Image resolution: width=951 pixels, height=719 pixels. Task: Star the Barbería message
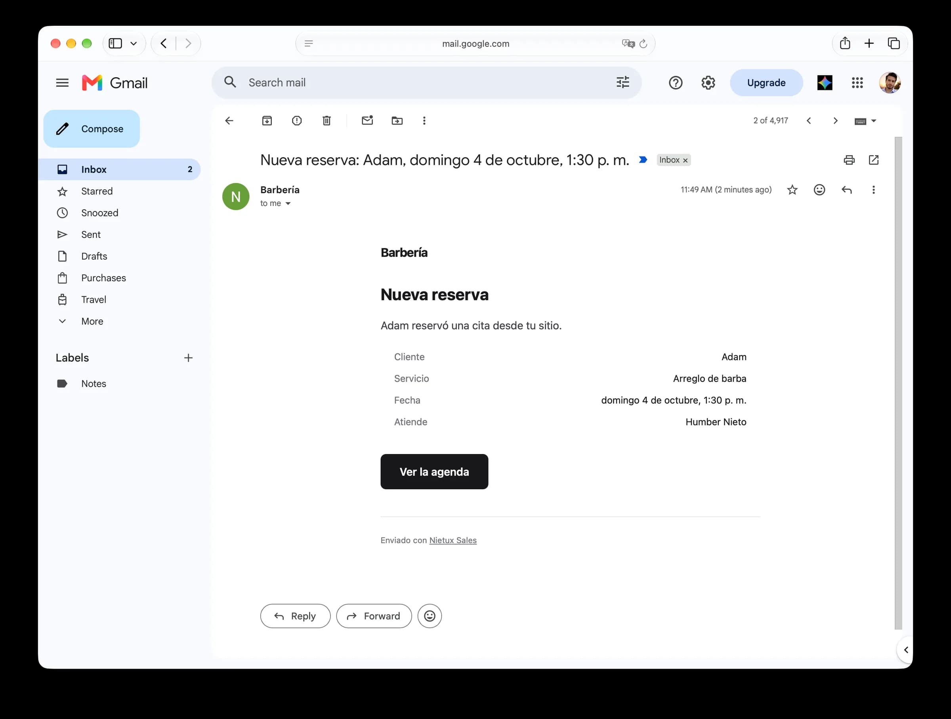coord(792,189)
